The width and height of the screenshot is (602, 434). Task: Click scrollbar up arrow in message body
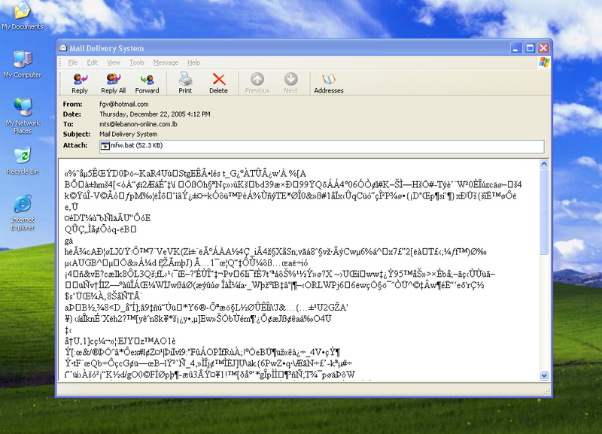click(544, 164)
